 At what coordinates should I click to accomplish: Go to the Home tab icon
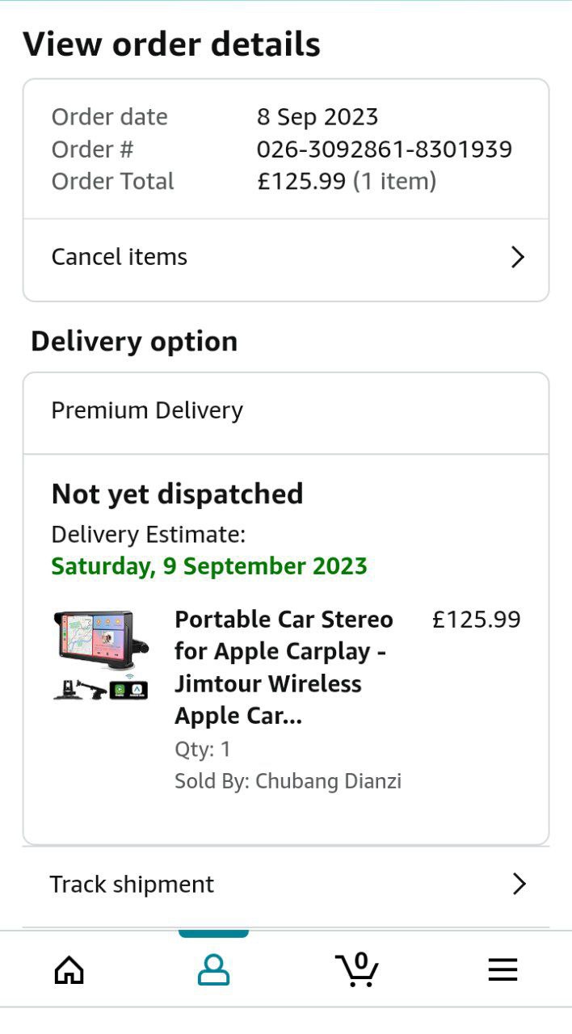(x=69, y=969)
